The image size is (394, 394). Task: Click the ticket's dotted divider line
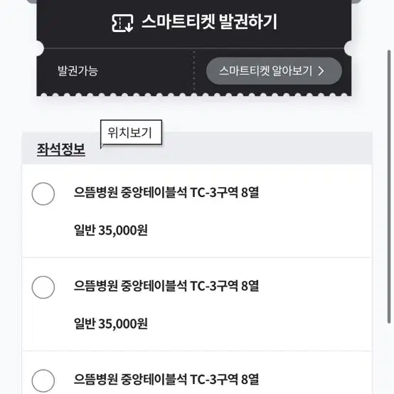click(193, 71)
